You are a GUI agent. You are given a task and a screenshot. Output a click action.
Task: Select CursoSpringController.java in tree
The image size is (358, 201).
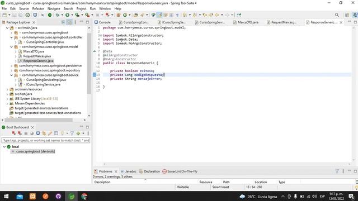[x=45, y=42]
